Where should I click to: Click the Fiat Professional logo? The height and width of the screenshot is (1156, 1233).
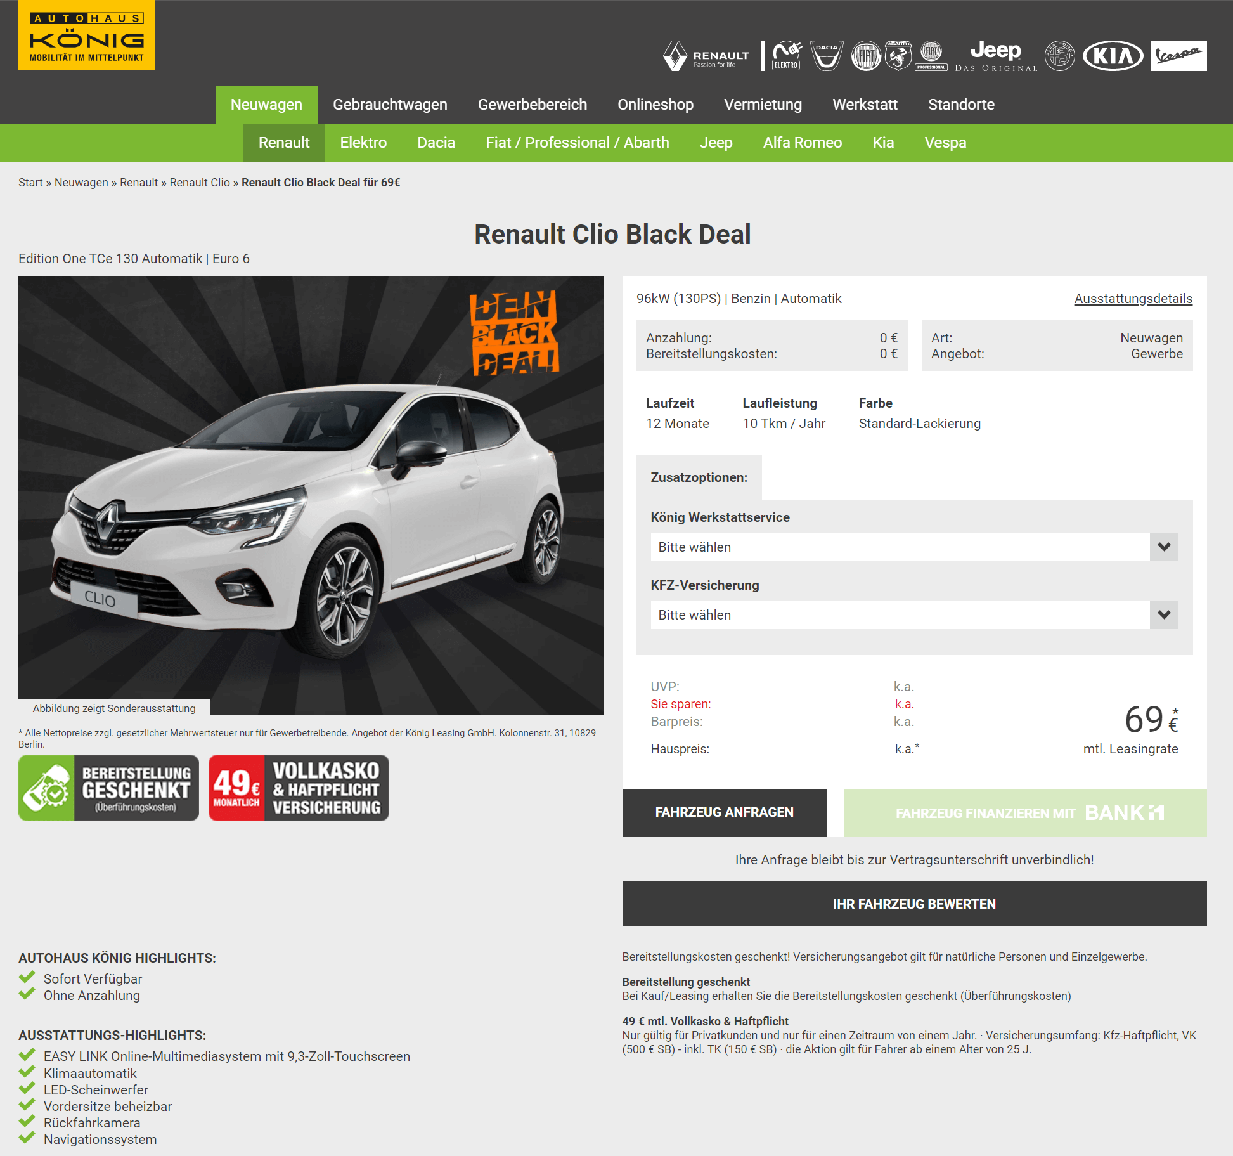click(x=931, y=56)
